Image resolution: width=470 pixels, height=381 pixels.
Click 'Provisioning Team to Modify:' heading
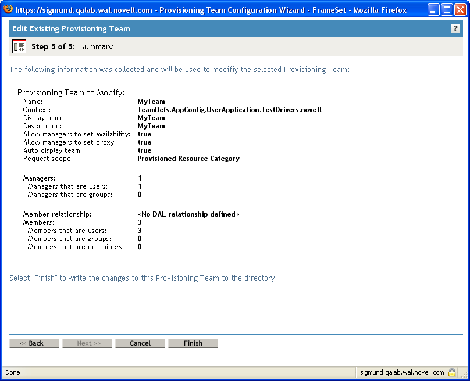click(71, 92)
